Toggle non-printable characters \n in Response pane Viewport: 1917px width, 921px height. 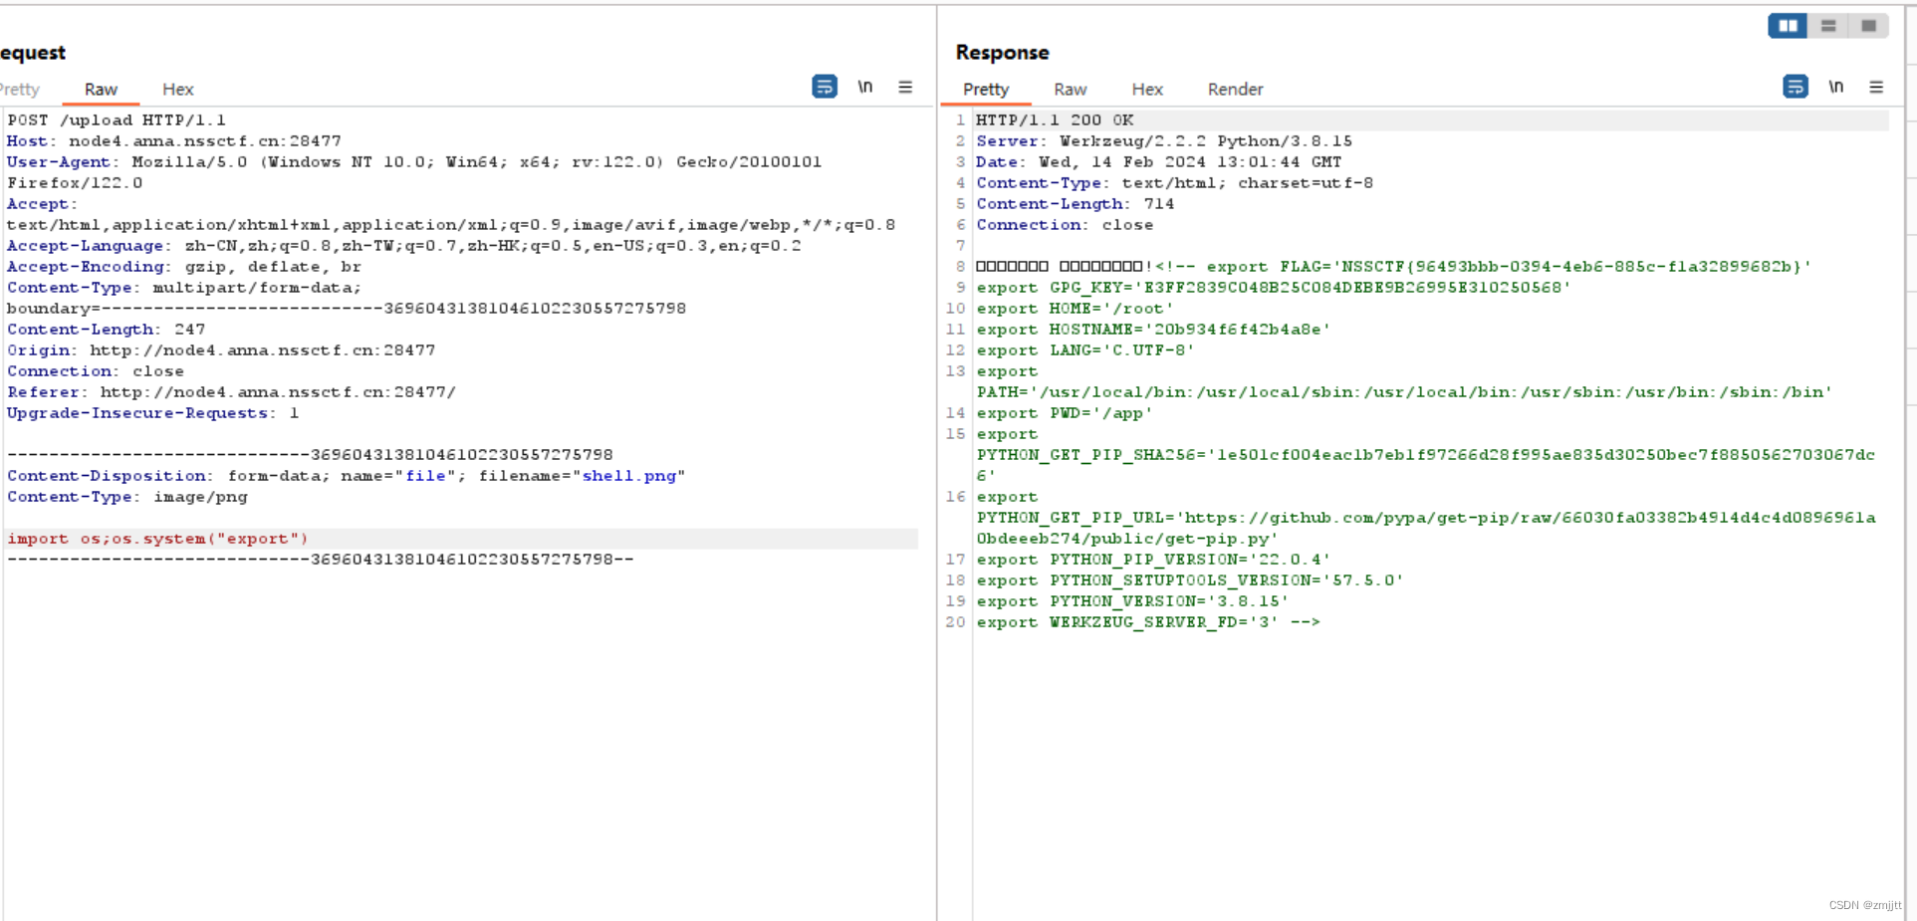point(1836,87)
